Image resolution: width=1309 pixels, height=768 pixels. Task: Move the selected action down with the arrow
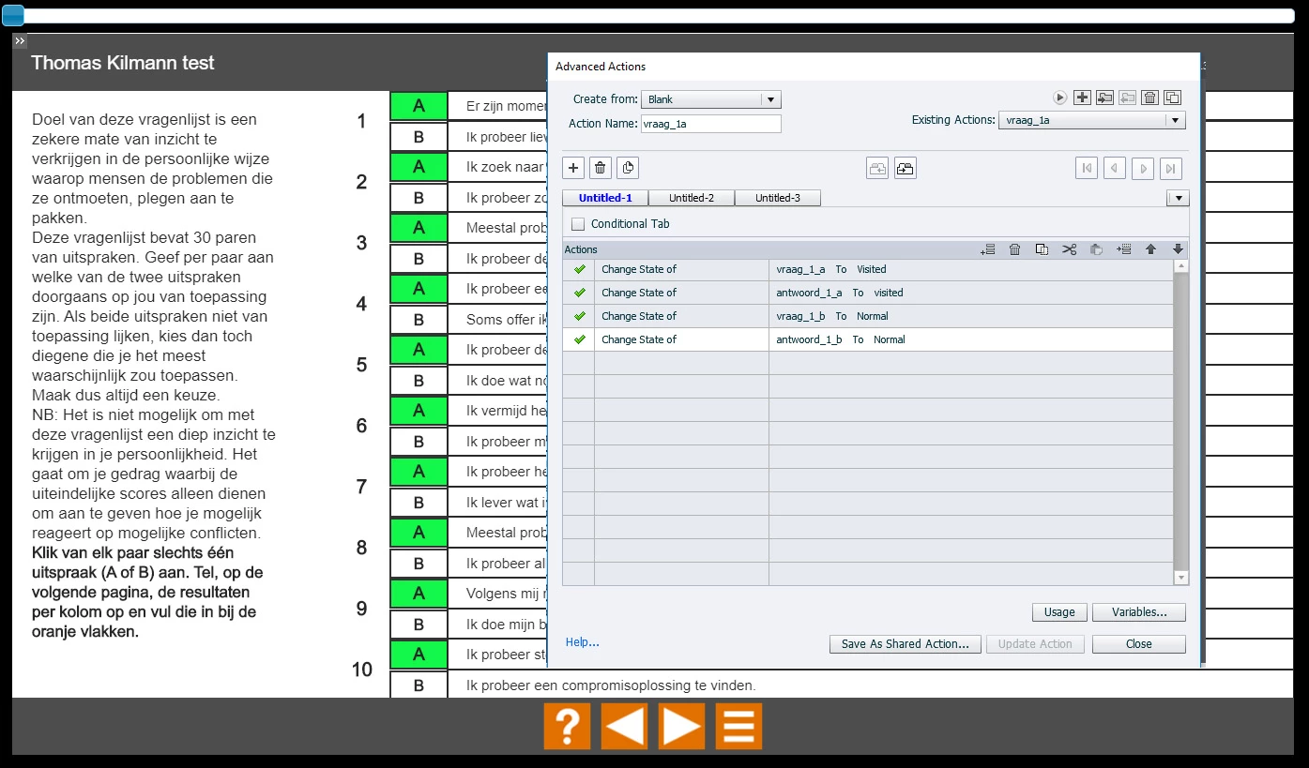pos(1178,249)
